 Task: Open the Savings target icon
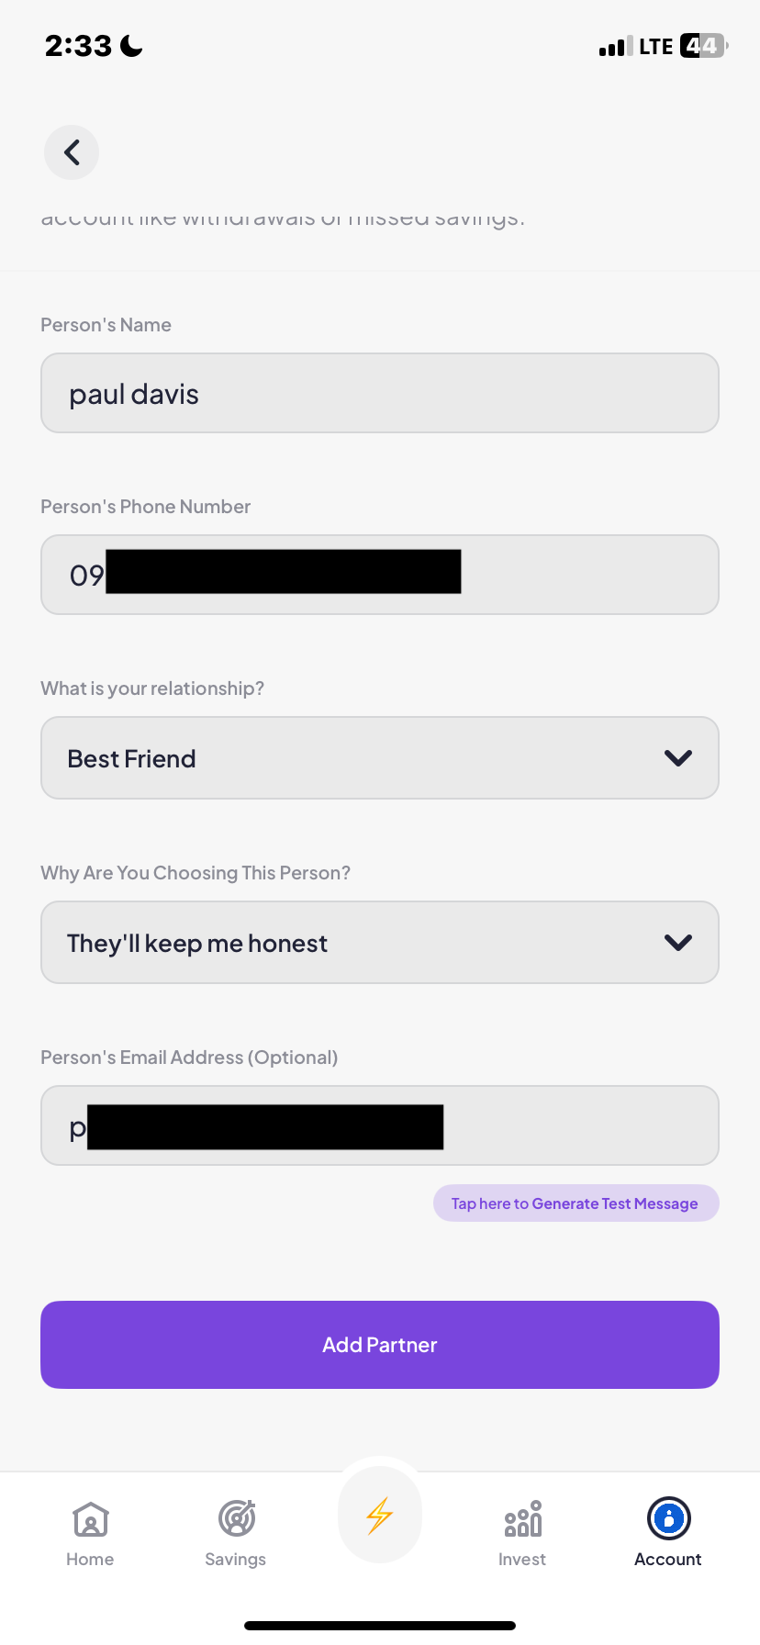236,1519
